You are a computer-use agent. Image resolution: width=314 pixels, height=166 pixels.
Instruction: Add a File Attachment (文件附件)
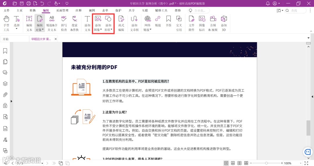pos(191,24)
